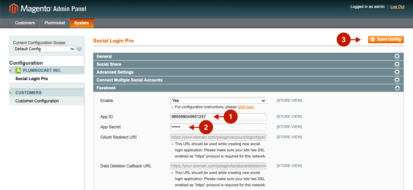Click the 'App Secret' label
The width and height of the screenshot is (413, 190).
click(x=111, y=127)
